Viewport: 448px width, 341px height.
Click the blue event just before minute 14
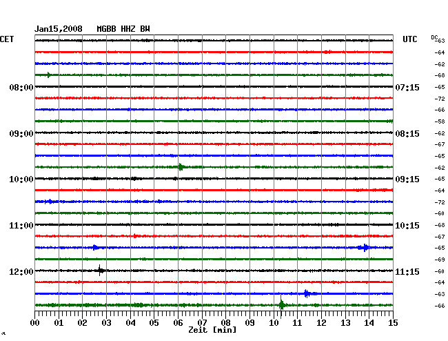click(364, 247)
